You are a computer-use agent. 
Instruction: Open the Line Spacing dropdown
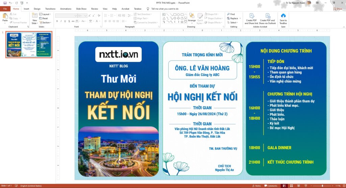click(129, 16)
